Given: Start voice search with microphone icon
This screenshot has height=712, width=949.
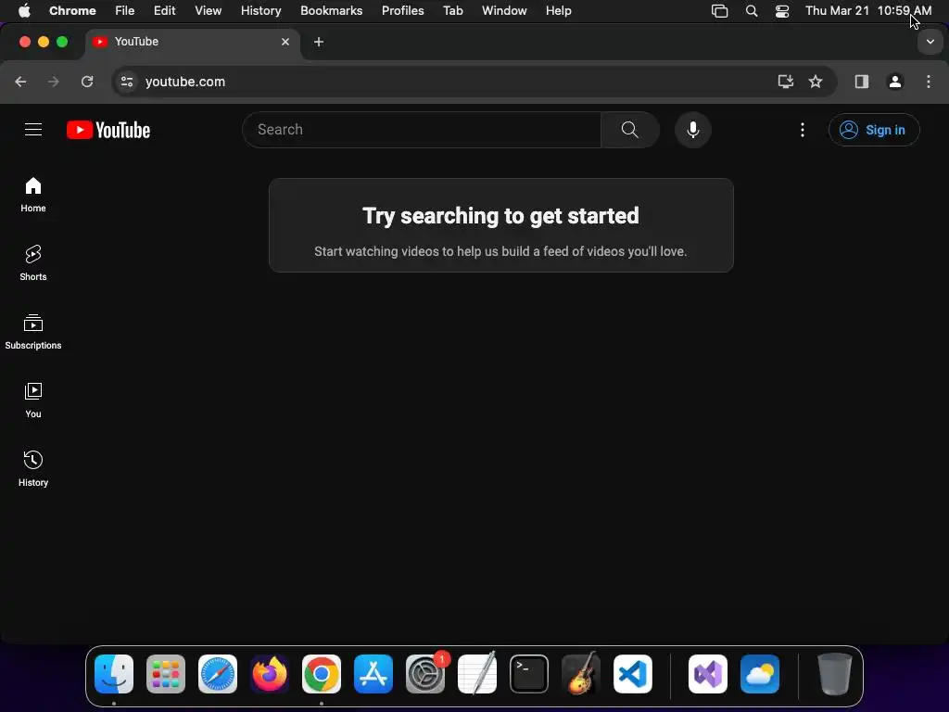Looking at the screenshot, I should pos(693,130).
